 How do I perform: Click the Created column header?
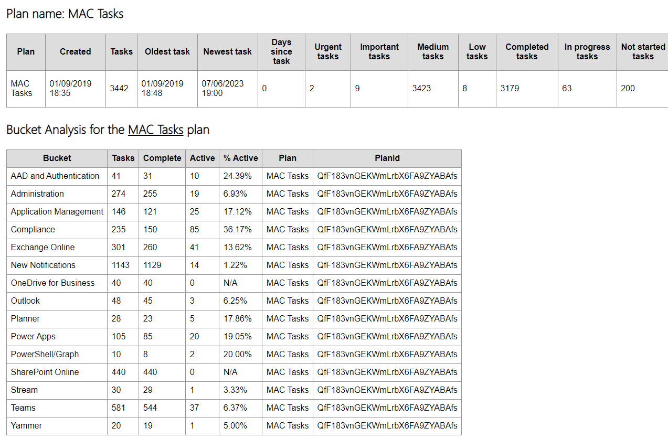(x=75, y=51)
